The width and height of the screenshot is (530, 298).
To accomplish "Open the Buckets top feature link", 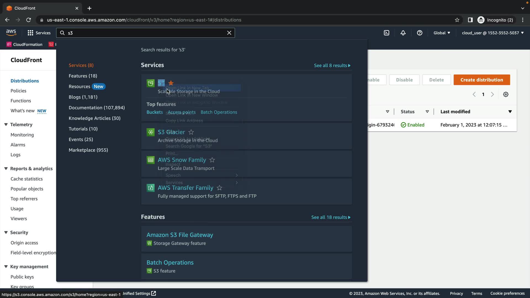I will (155, 112).
